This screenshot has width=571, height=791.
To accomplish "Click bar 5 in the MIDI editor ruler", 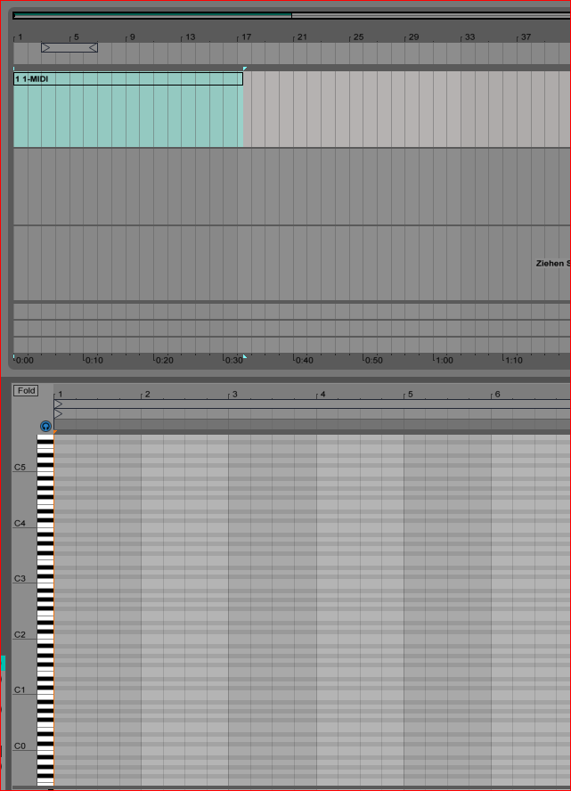I will [410, 394].
